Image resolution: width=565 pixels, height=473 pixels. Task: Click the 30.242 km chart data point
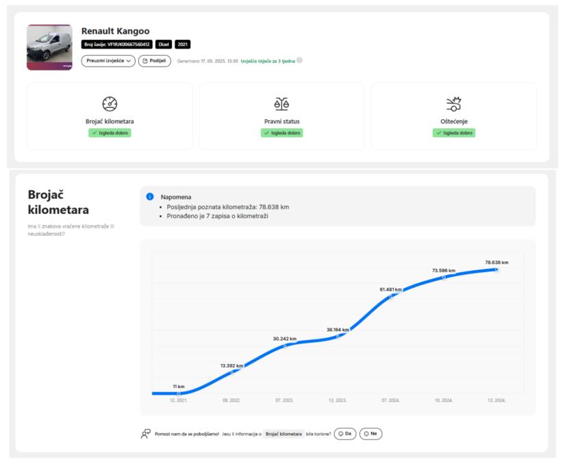[285, 346]
